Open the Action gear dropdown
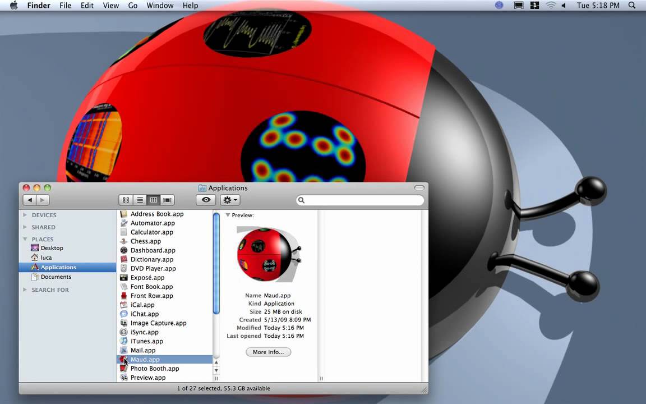The image size is (646, 404). [x=230, y=200]
